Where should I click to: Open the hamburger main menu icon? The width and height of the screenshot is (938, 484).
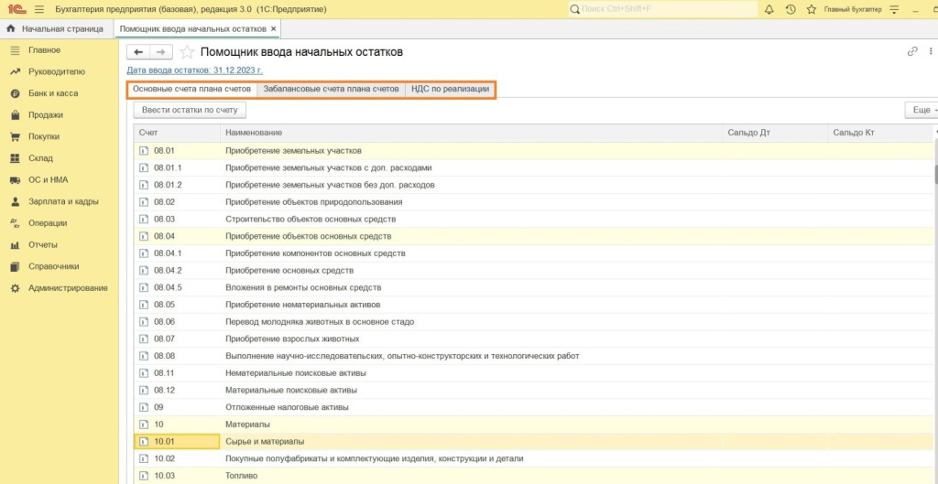pyautogui.click(x=38, y=9)
